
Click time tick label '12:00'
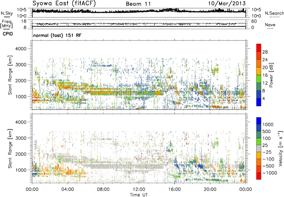click(x=139, y=190)
